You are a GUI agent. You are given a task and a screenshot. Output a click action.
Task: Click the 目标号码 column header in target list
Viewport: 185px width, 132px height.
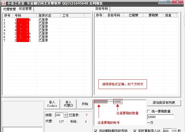pyautogui.click(x=114, y=15)
